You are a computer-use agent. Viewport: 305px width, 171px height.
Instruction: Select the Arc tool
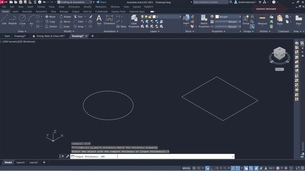tap(31, 20)
